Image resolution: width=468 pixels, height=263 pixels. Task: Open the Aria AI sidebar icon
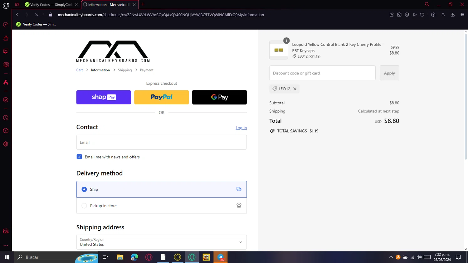pyautogui.click(x=6, y=82)
